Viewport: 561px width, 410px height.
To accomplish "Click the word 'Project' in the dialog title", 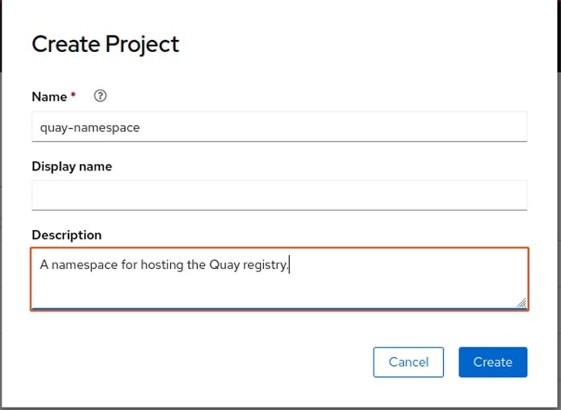I will click(143, 44).
